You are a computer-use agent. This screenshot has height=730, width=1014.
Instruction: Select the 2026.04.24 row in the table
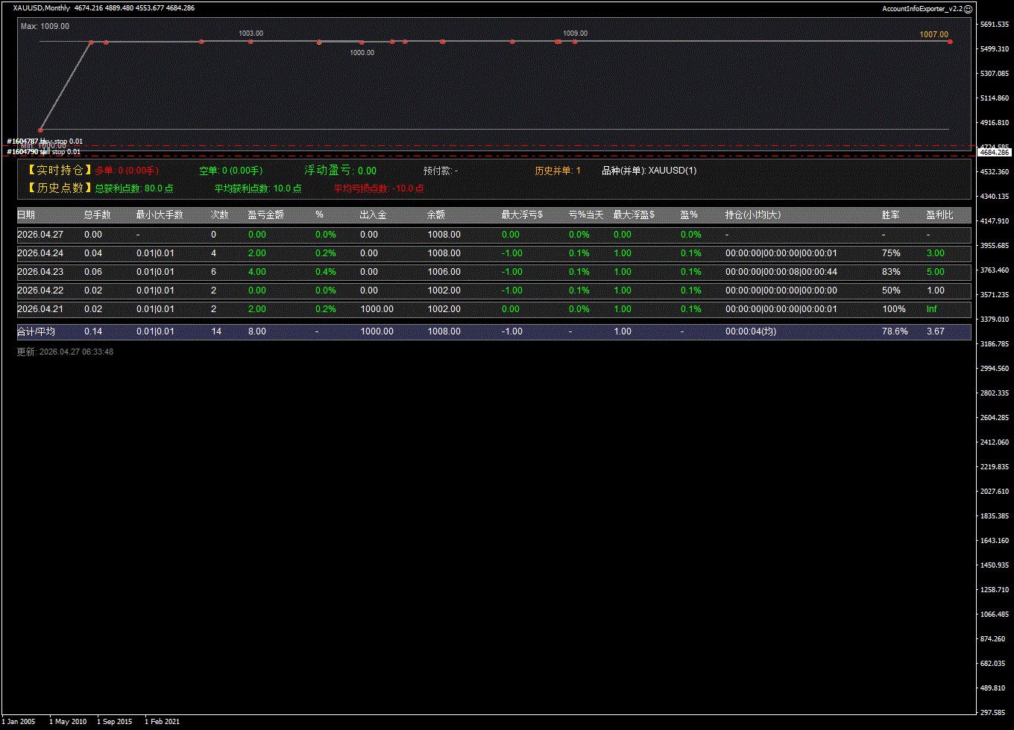pos(494,253)
